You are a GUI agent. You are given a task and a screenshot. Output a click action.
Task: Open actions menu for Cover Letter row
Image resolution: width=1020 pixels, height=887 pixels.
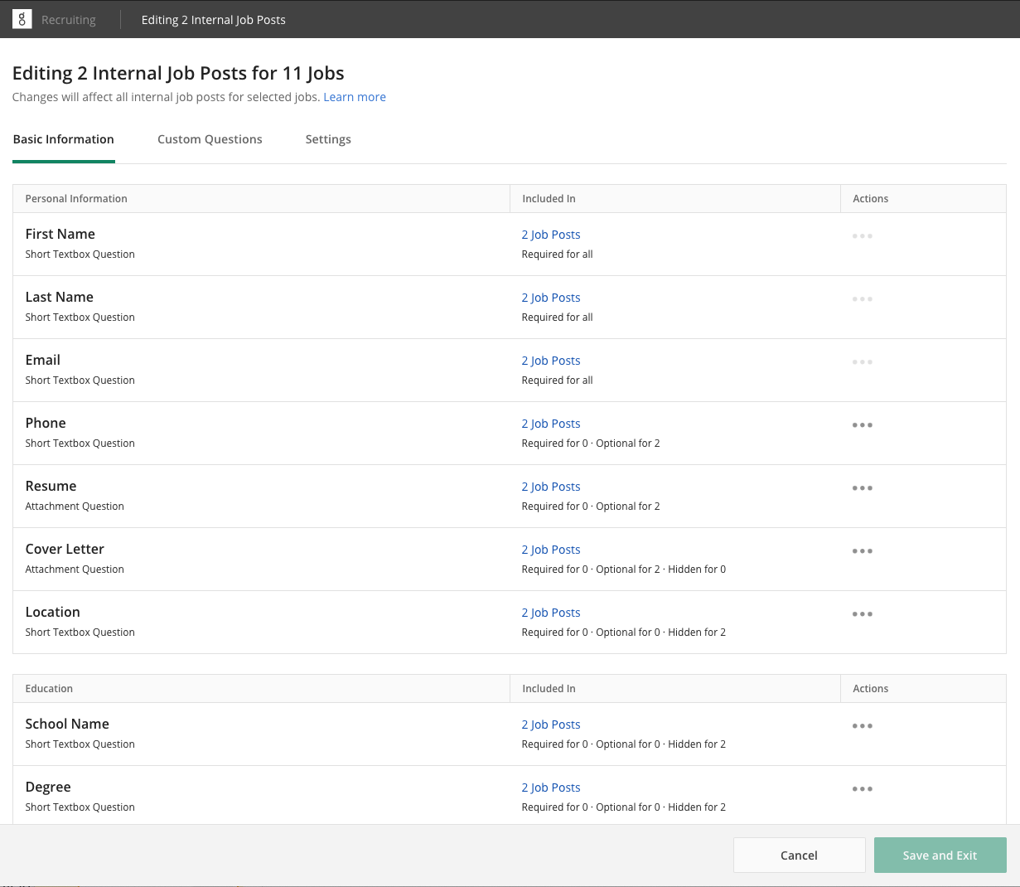(862, 551)
